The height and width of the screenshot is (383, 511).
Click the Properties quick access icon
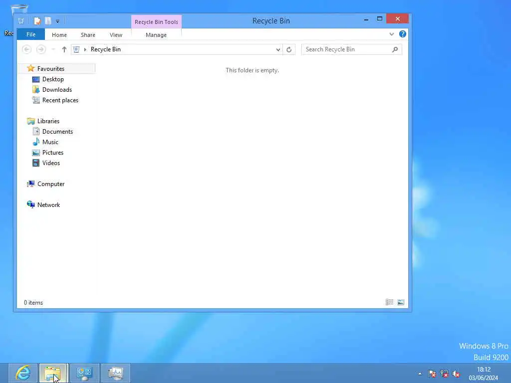coord(37,21)
